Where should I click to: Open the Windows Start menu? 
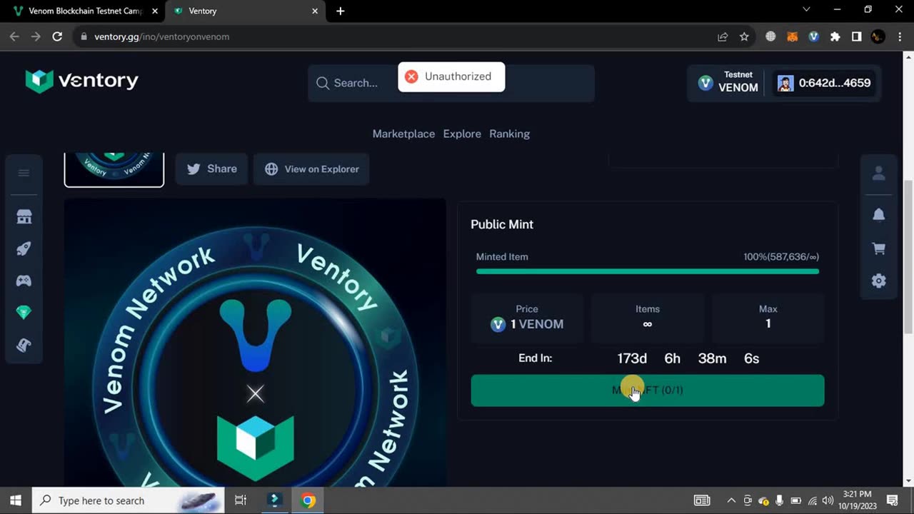16,500
